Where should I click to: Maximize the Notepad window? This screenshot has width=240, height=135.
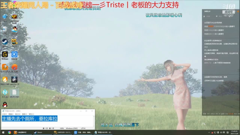click(x=86, y=111)
